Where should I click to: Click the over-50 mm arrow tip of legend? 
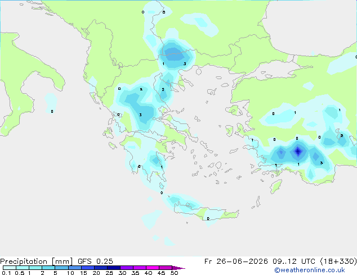tap(179, 268)
